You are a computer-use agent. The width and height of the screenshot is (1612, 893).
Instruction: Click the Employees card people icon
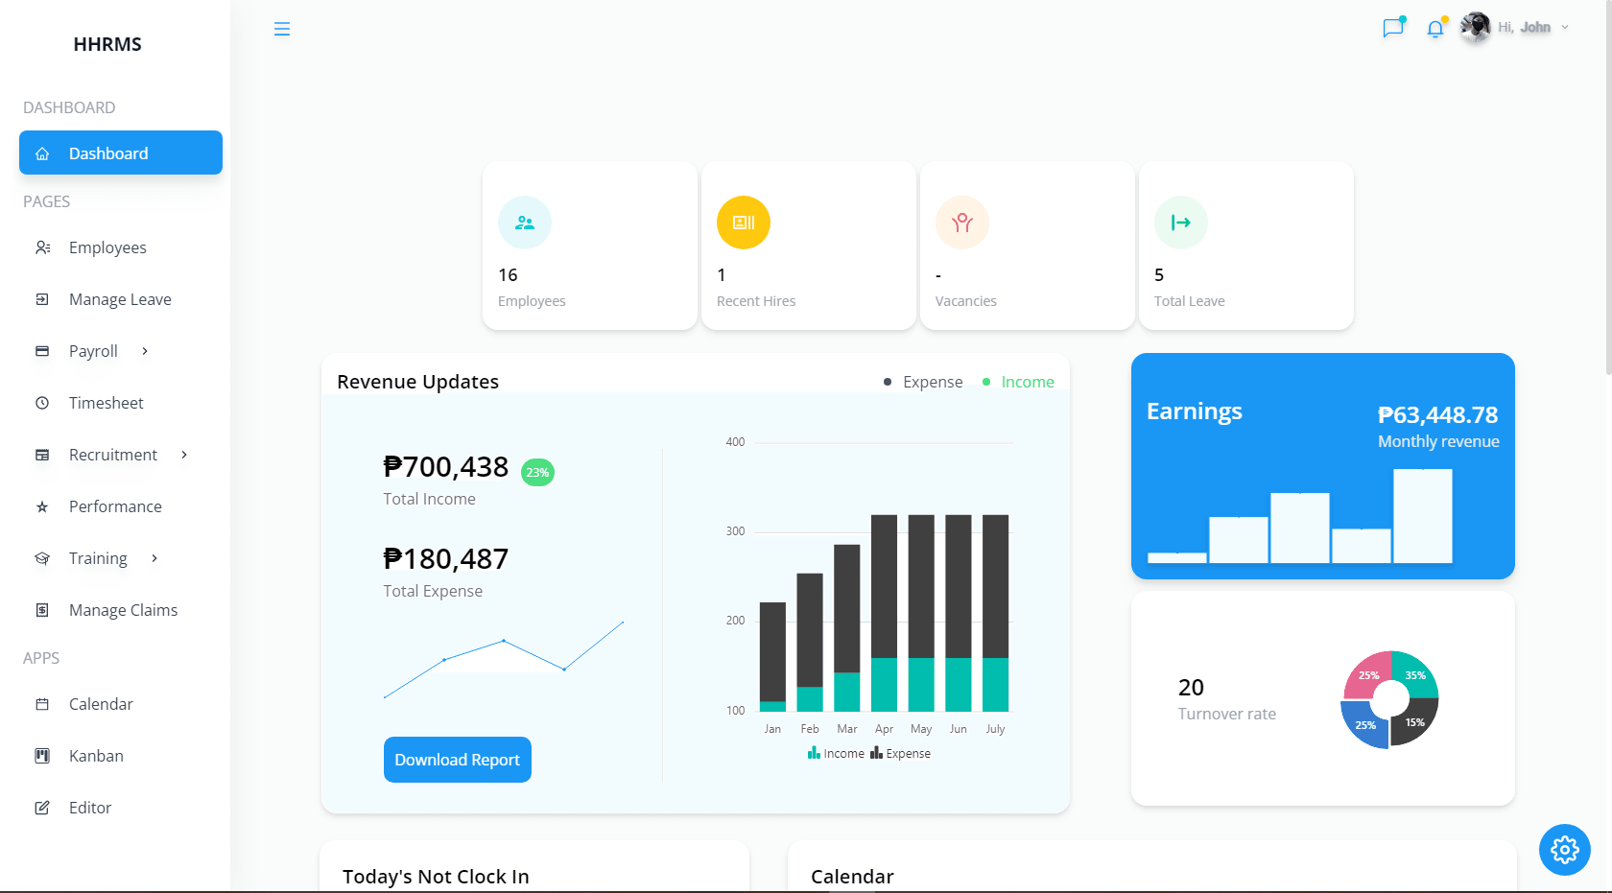point(525,223)
